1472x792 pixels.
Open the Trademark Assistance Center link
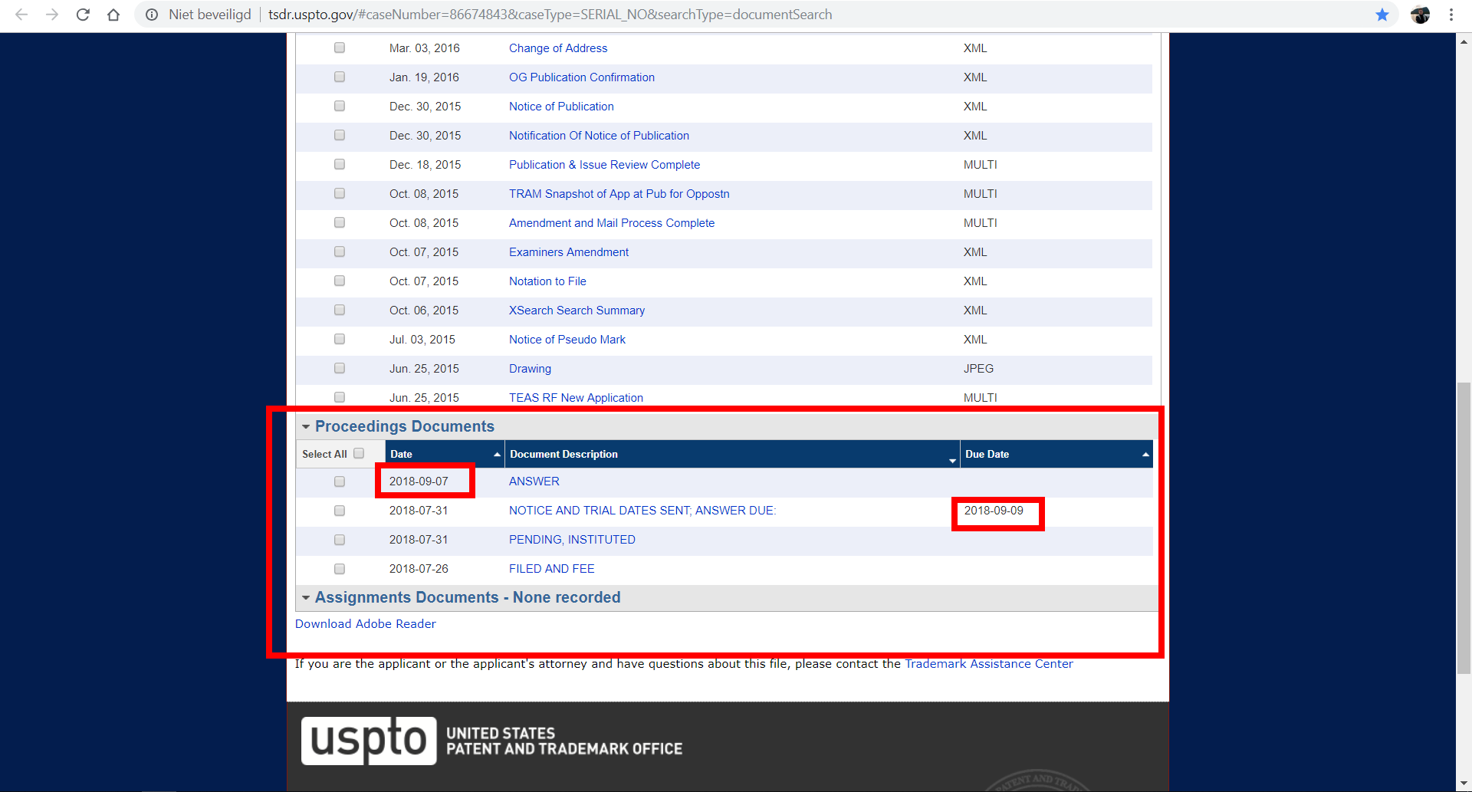(988, 663)
